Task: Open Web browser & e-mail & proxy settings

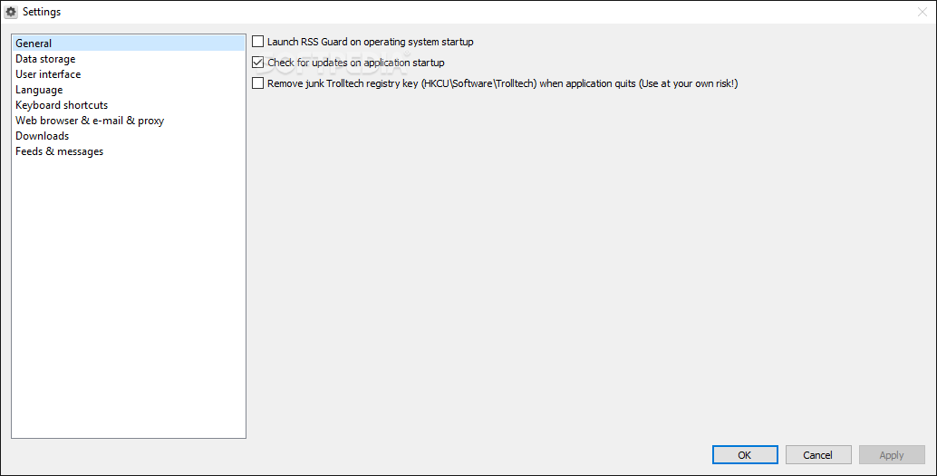Action: pos(128,121)
